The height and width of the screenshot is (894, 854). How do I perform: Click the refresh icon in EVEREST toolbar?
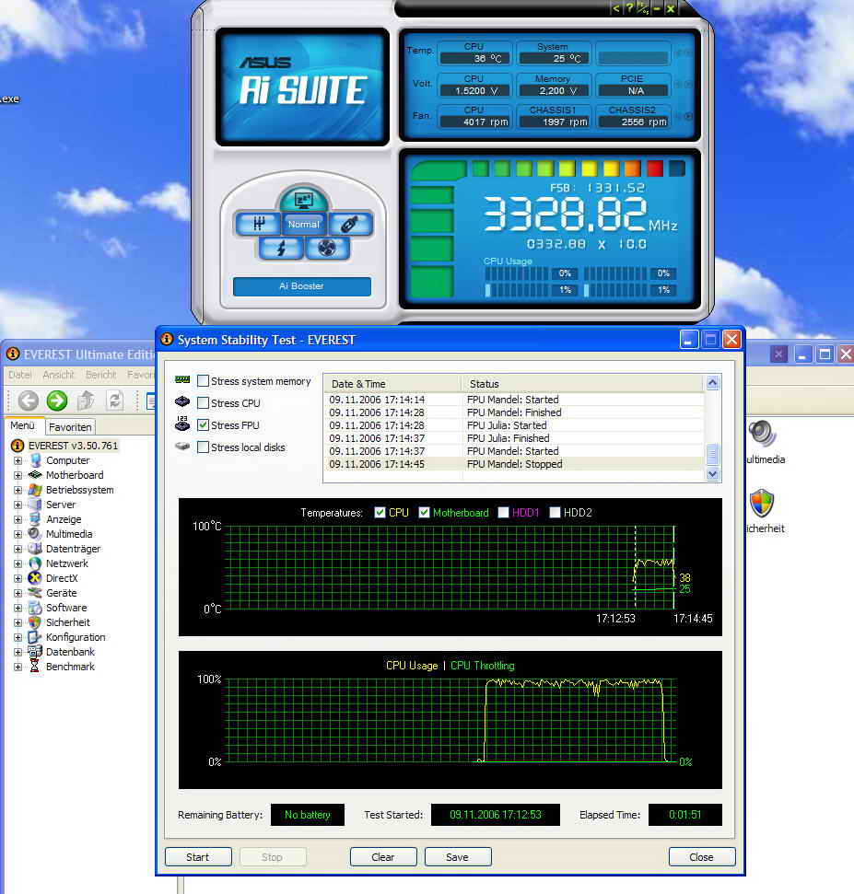pos(114,401)
